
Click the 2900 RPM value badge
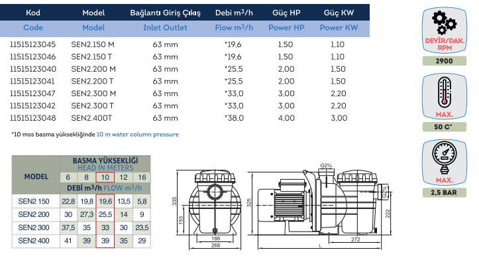point(445,61)
